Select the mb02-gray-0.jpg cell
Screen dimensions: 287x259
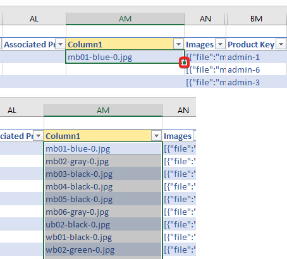tap(103, 161)
